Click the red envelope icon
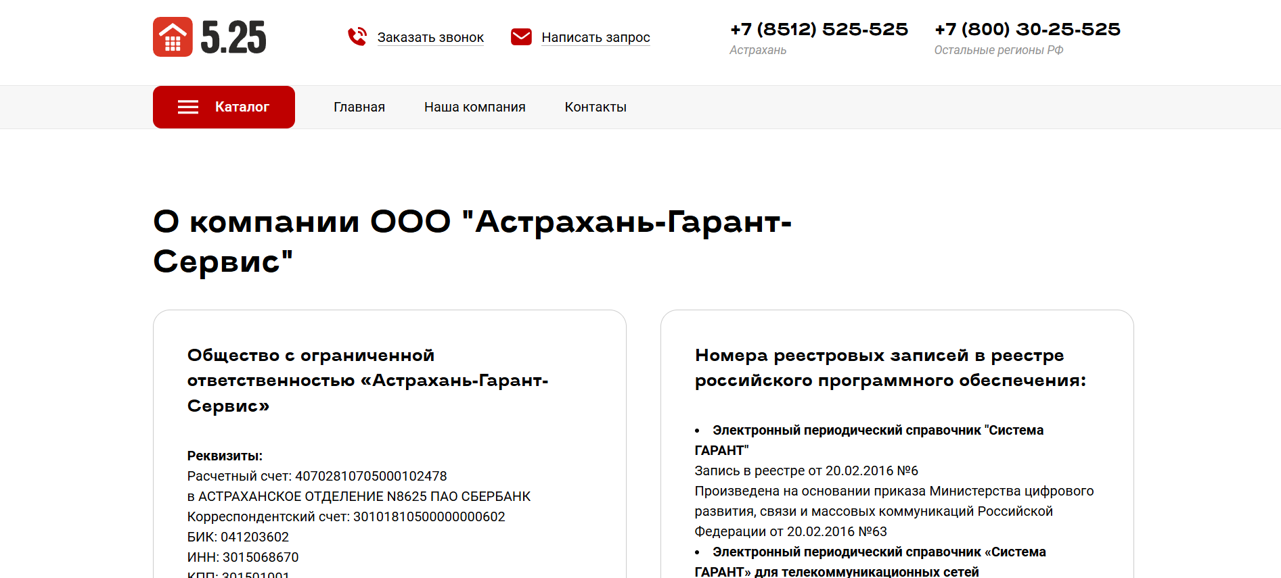The image size is (1281, 578). coord(521,37)
